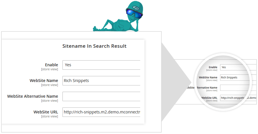258x134 pixels.
Task: Click the 'Sitename In Search Result' heading
Action: coord(94,46)
